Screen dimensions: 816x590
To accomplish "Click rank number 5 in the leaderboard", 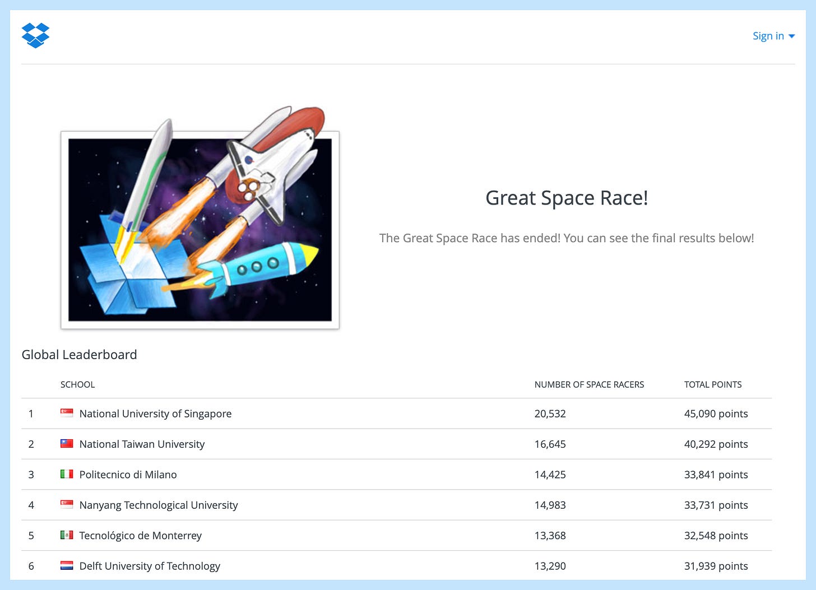I will [x=31, y=535].
